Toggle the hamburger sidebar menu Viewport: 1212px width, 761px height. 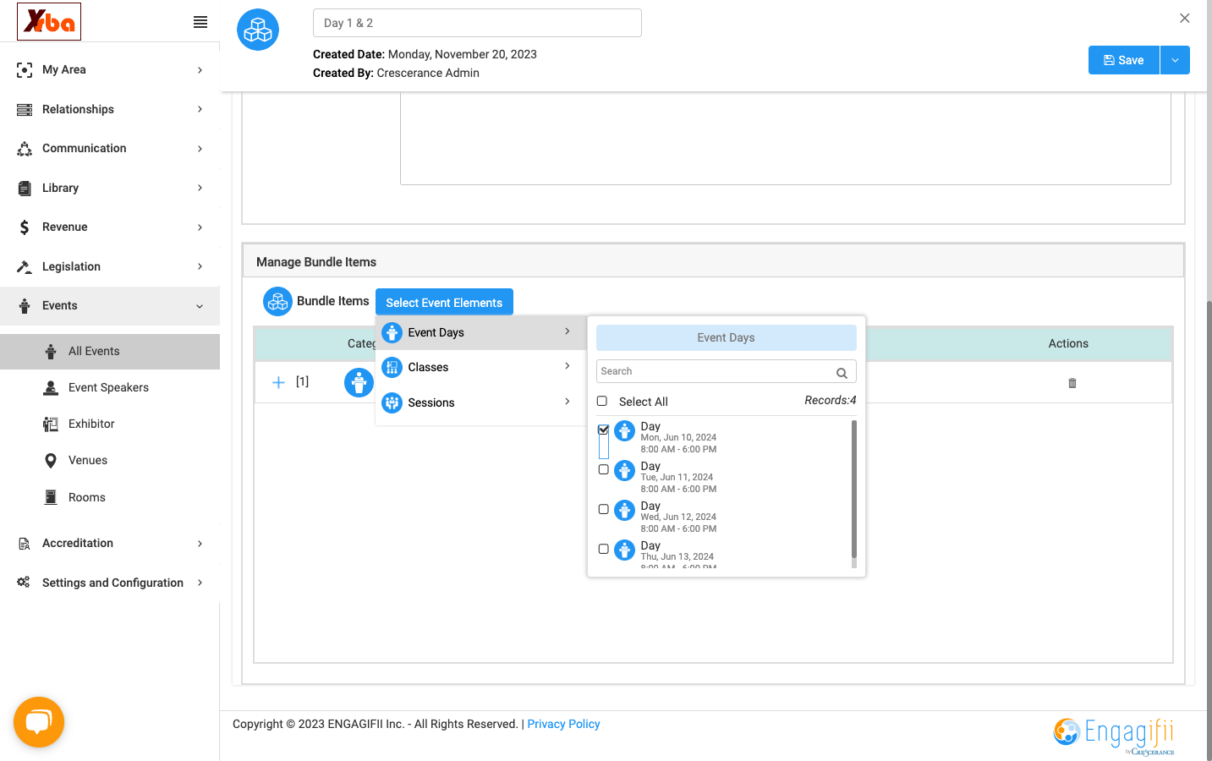(200, 22)
